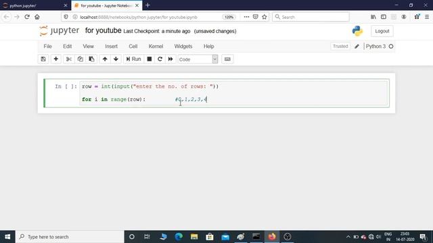Open the Edit menu
The width and height of the screenshot is (433, 243).
coord(67,47)
